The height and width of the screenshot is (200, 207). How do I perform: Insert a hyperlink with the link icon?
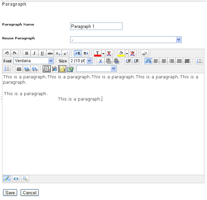pos(27,69)
